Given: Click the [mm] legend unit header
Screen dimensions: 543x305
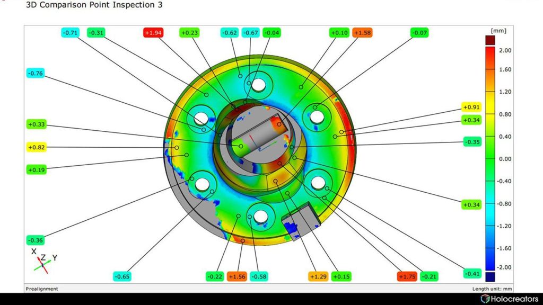Looking at the screenshot, I should click(x=498, y=31).
